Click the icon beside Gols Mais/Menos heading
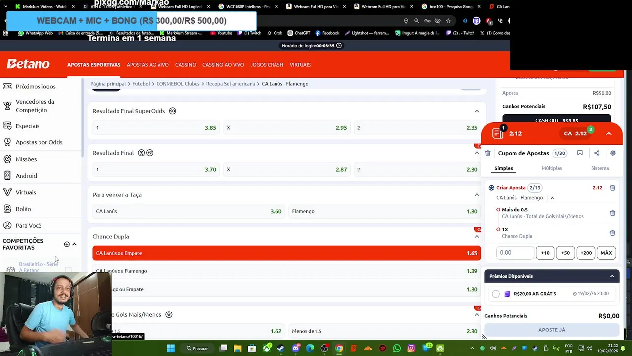Screen dimensions: 632x356 [169, 314]
